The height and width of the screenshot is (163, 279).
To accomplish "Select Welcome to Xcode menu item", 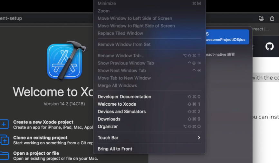I will tap(149, 104).
